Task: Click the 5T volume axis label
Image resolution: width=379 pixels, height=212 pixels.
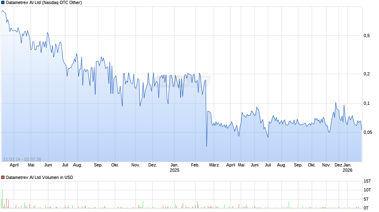Action: click(366, 199)
